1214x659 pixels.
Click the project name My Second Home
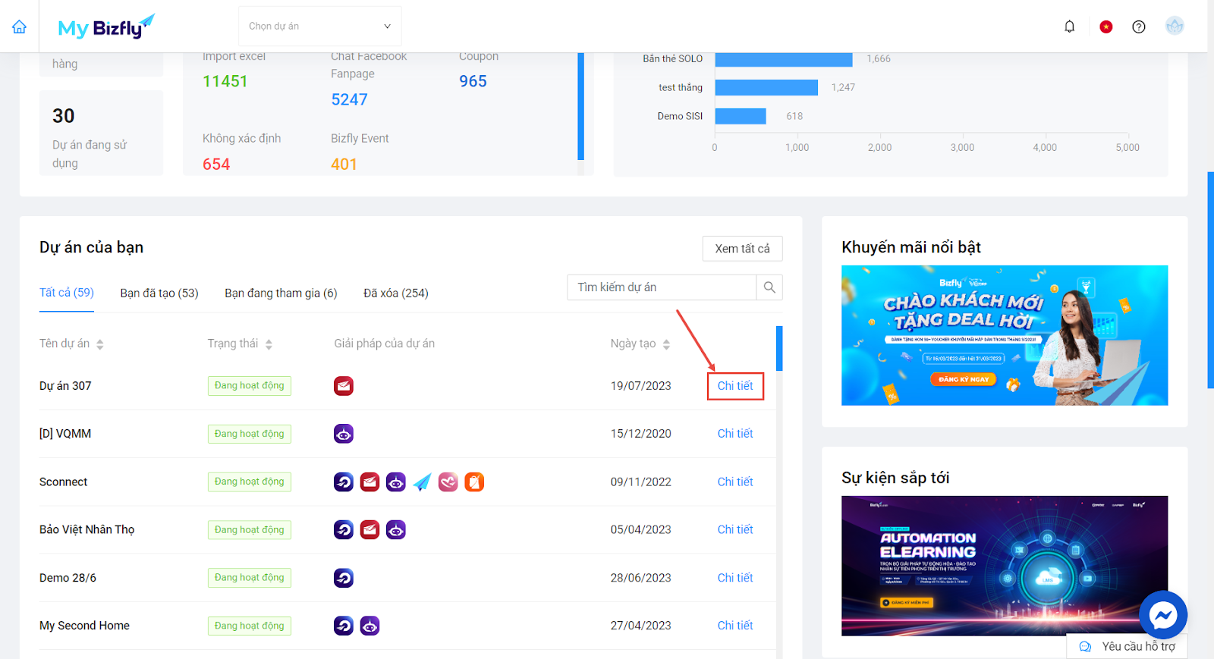point(84,626)
